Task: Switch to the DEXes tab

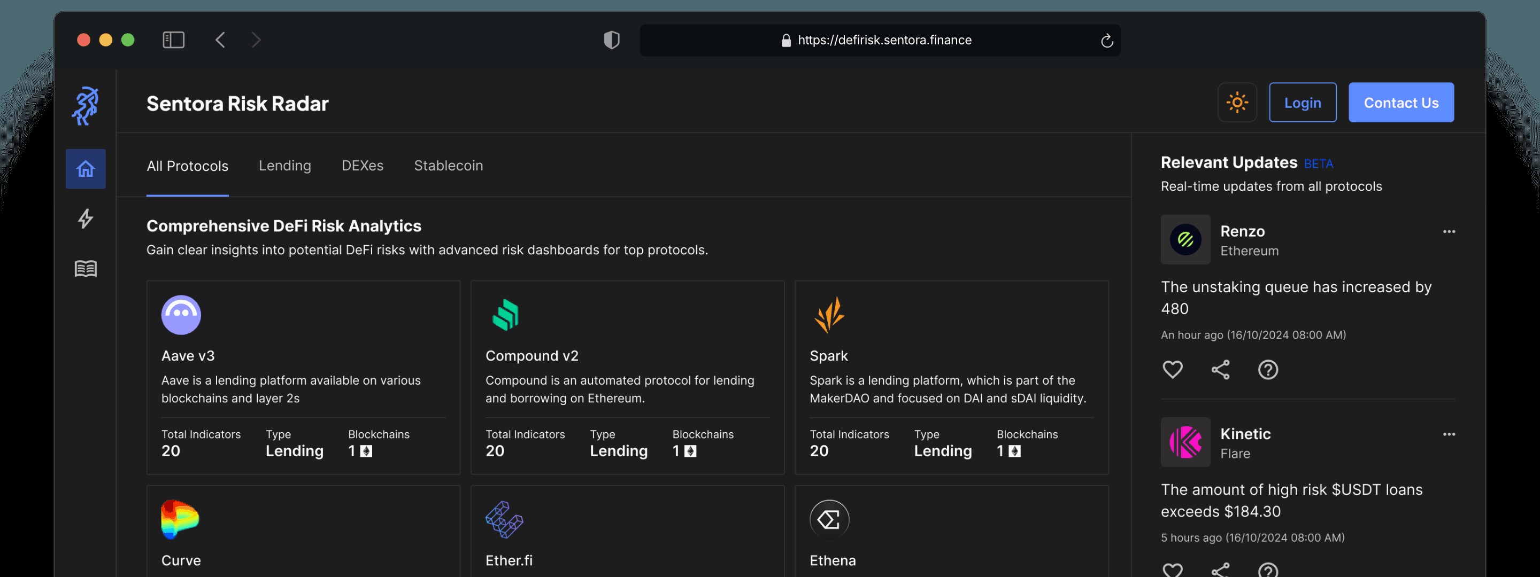Action: pyautogui.click(x=363, y=166)
